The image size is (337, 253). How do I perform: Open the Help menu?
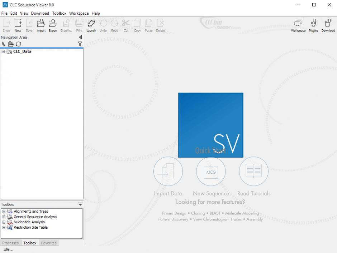[x=96, y=13]
